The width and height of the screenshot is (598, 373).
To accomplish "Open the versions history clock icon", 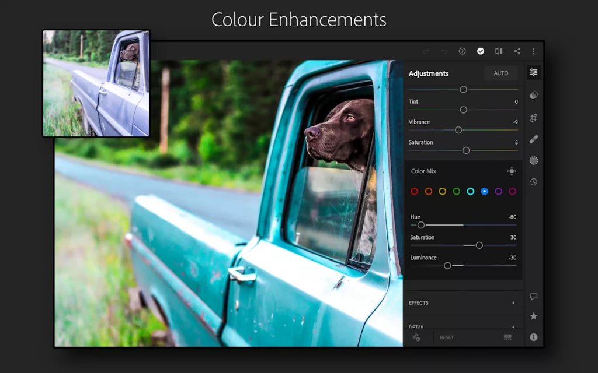I will [x=534, y=182].
